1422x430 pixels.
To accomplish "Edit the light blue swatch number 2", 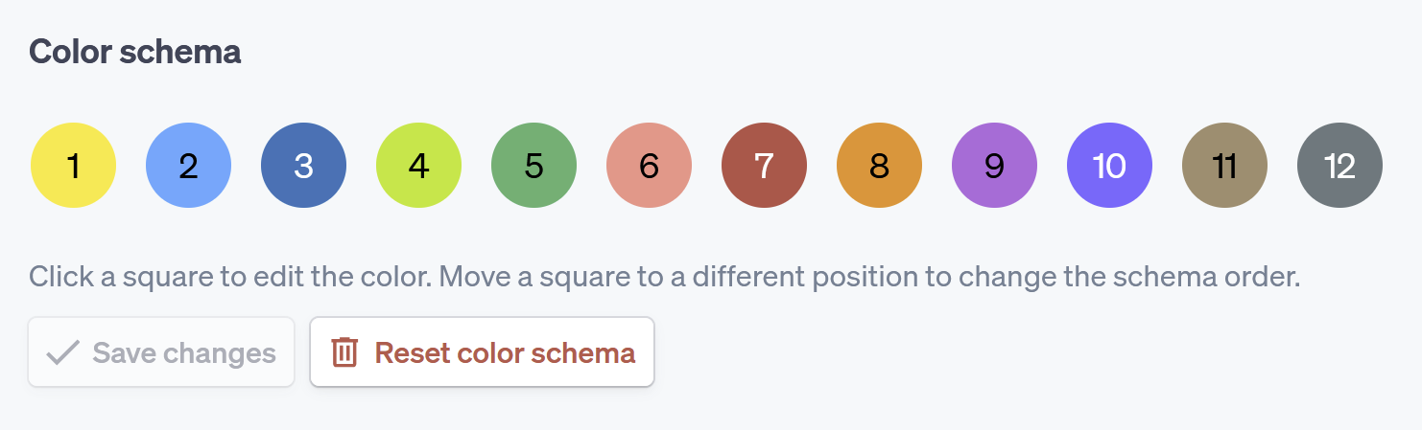I will pos(188,166).
